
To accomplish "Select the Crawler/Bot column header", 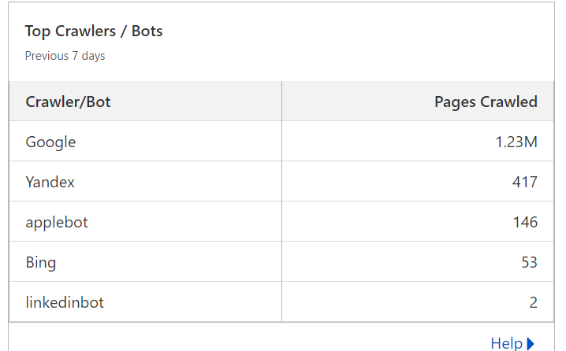I will [68, 102].
